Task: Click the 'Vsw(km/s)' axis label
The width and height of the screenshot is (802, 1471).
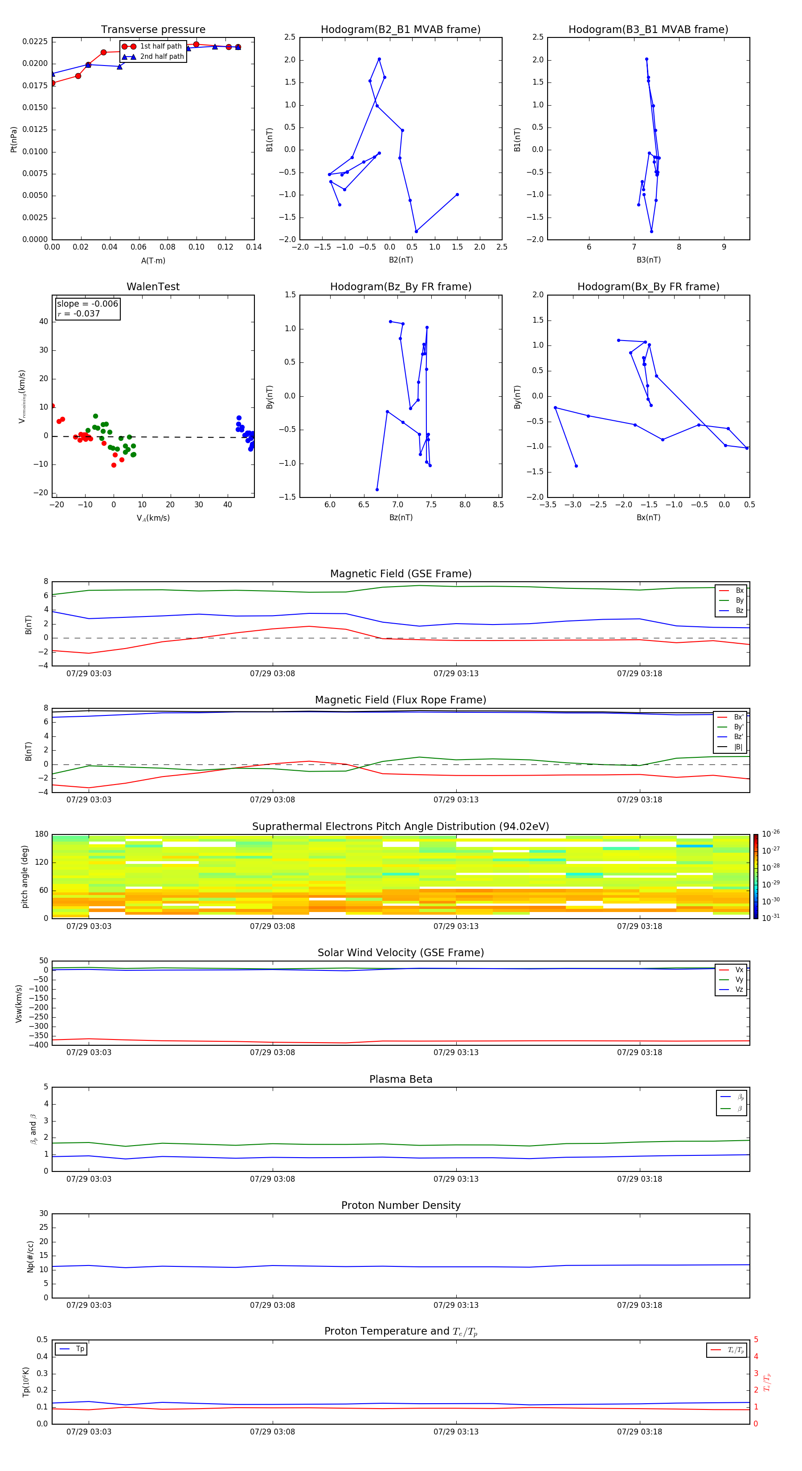Action: click(x=19, y=1003)
